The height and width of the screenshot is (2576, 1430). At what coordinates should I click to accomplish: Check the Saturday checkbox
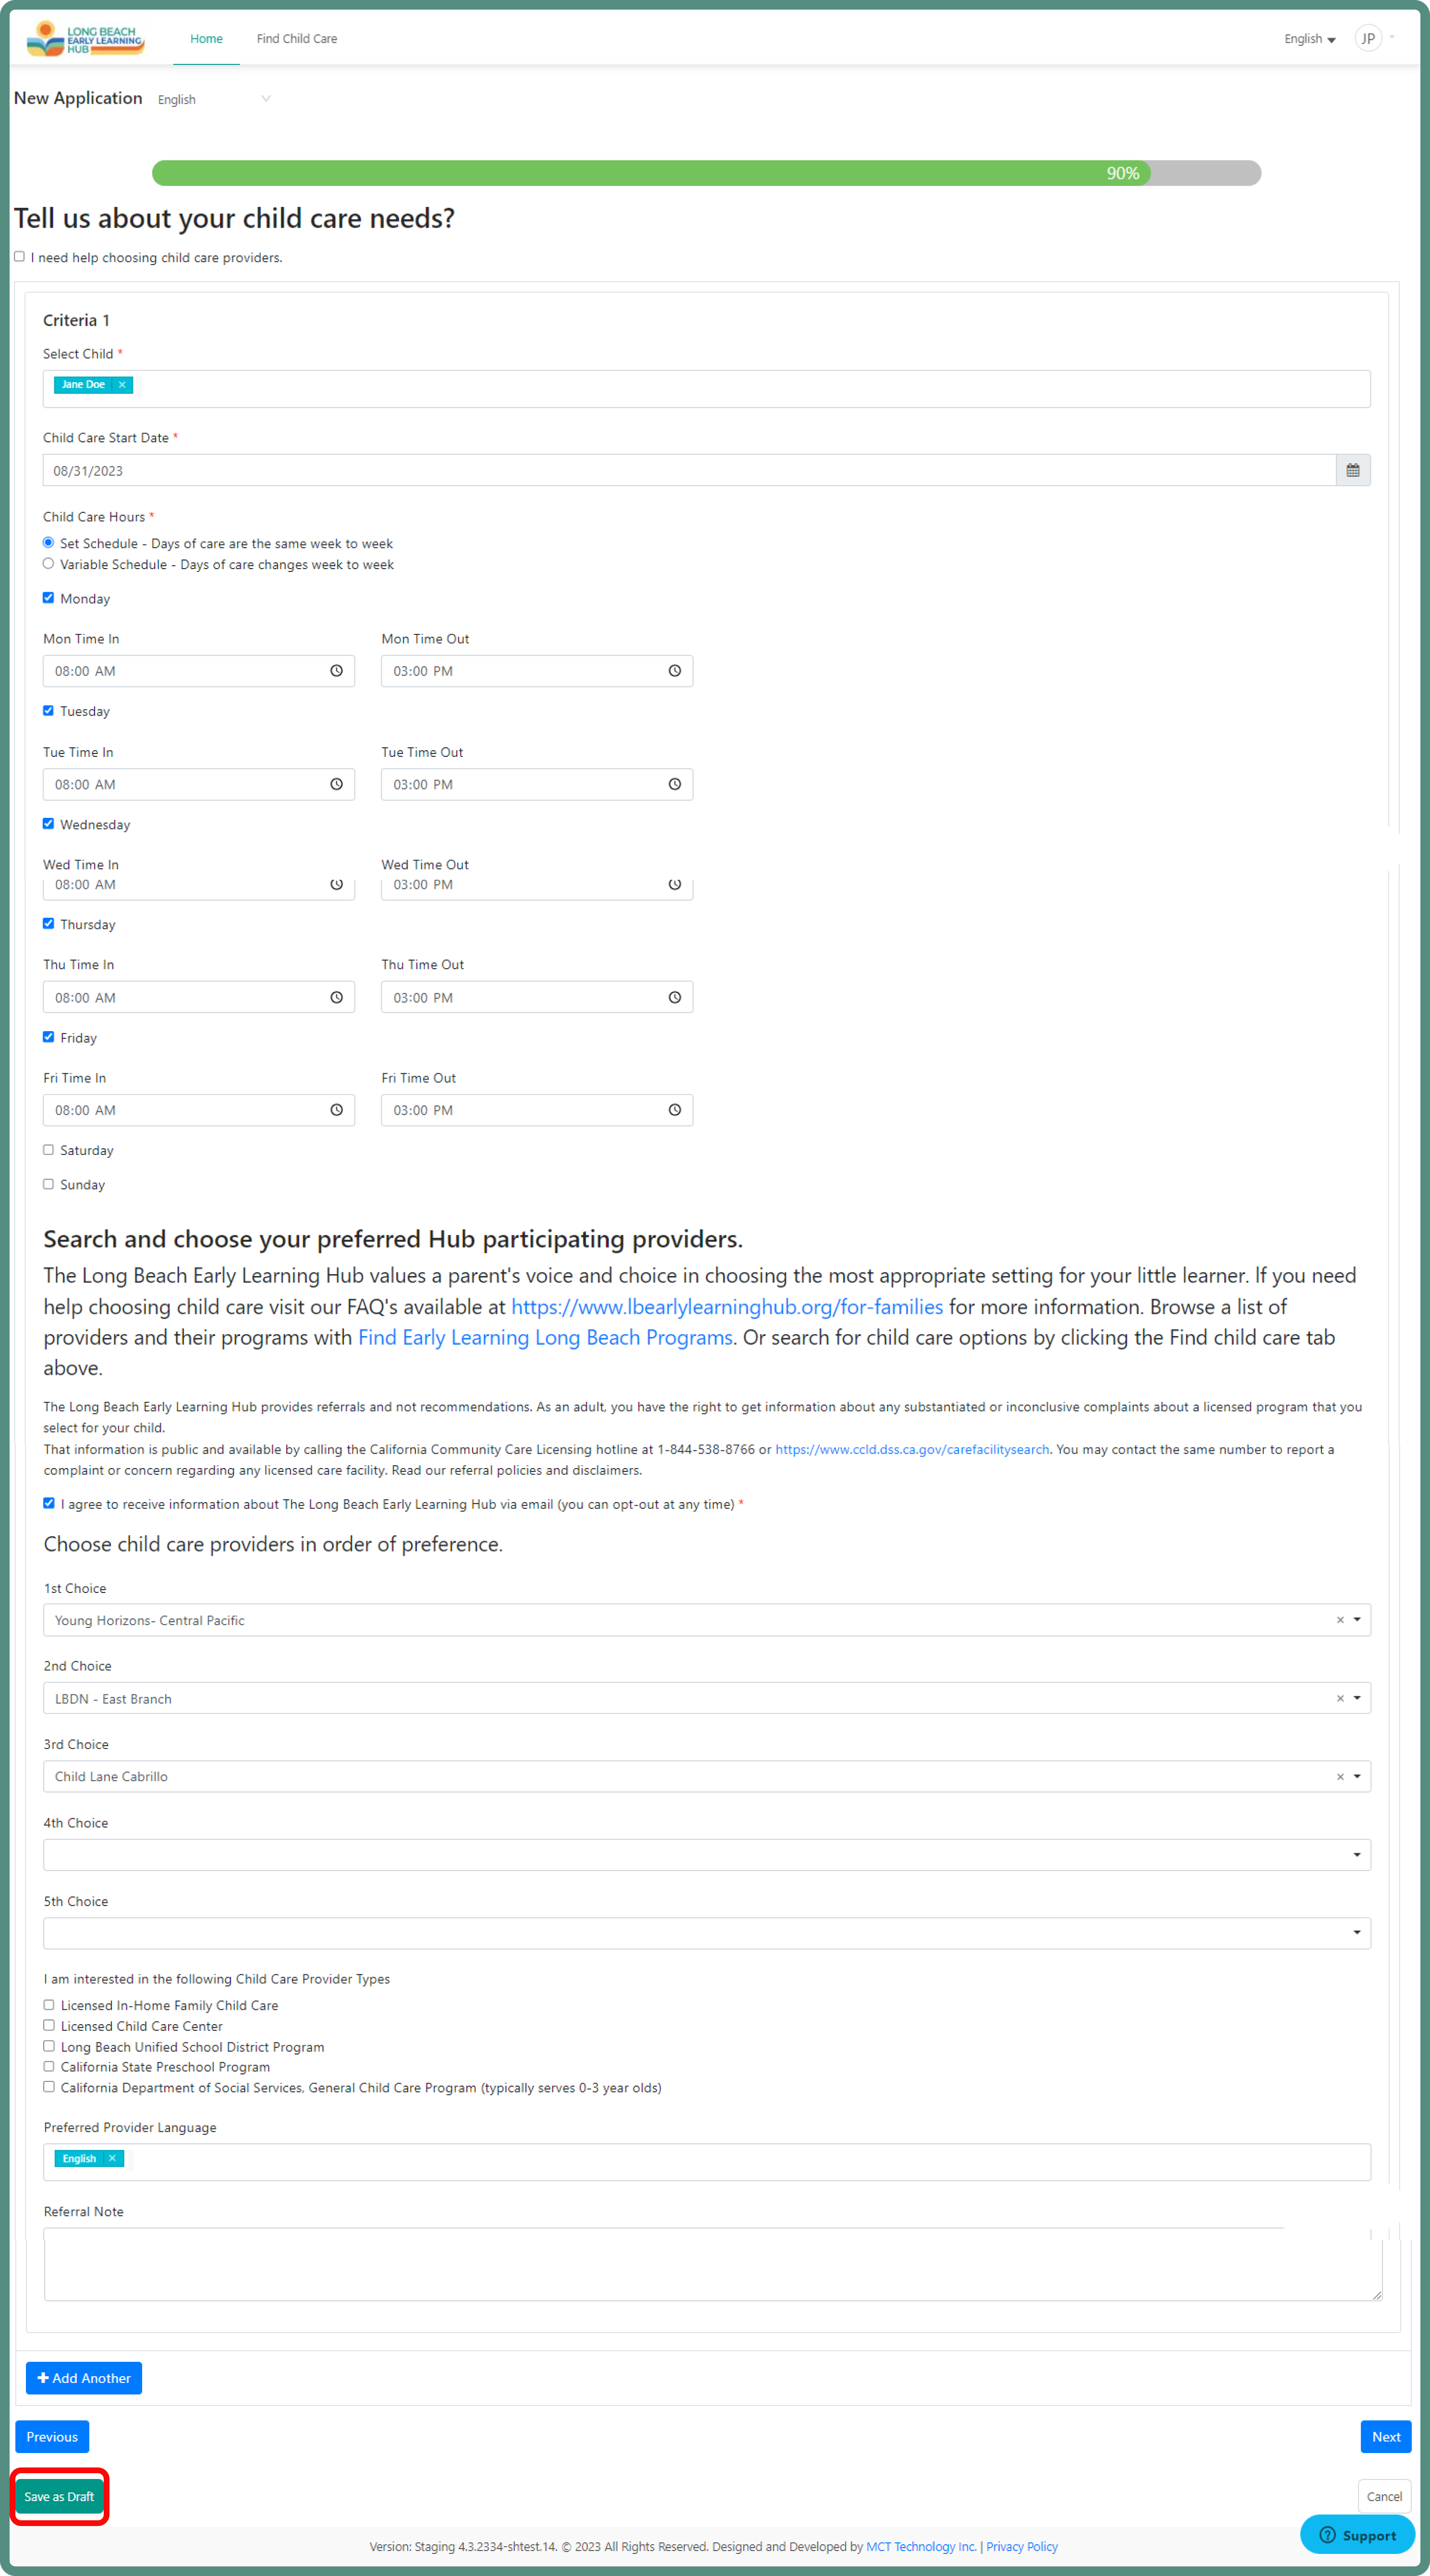pos(48,1150)
